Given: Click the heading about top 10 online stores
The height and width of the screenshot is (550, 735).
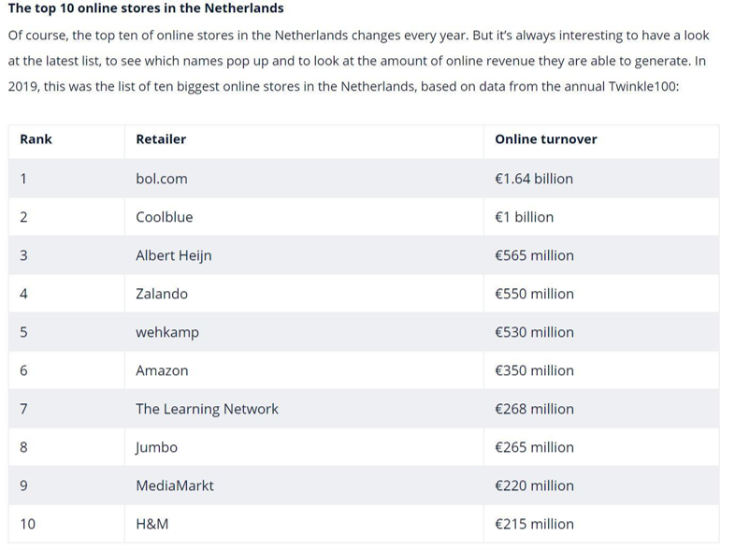Looking at the screenshot, I should (146, 8).
